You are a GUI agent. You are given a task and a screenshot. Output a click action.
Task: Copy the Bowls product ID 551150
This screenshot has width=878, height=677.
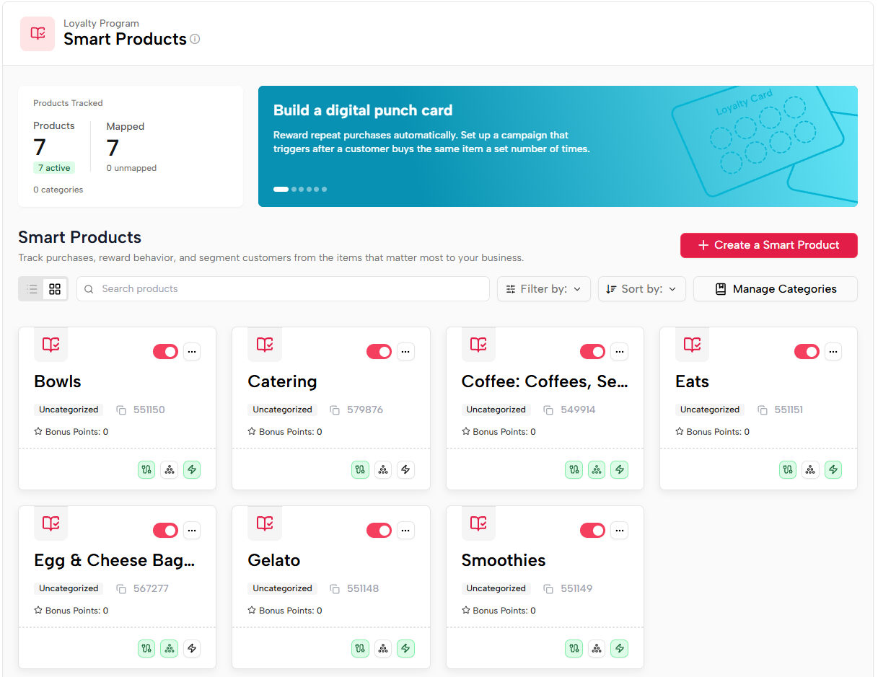click(121, 410)
